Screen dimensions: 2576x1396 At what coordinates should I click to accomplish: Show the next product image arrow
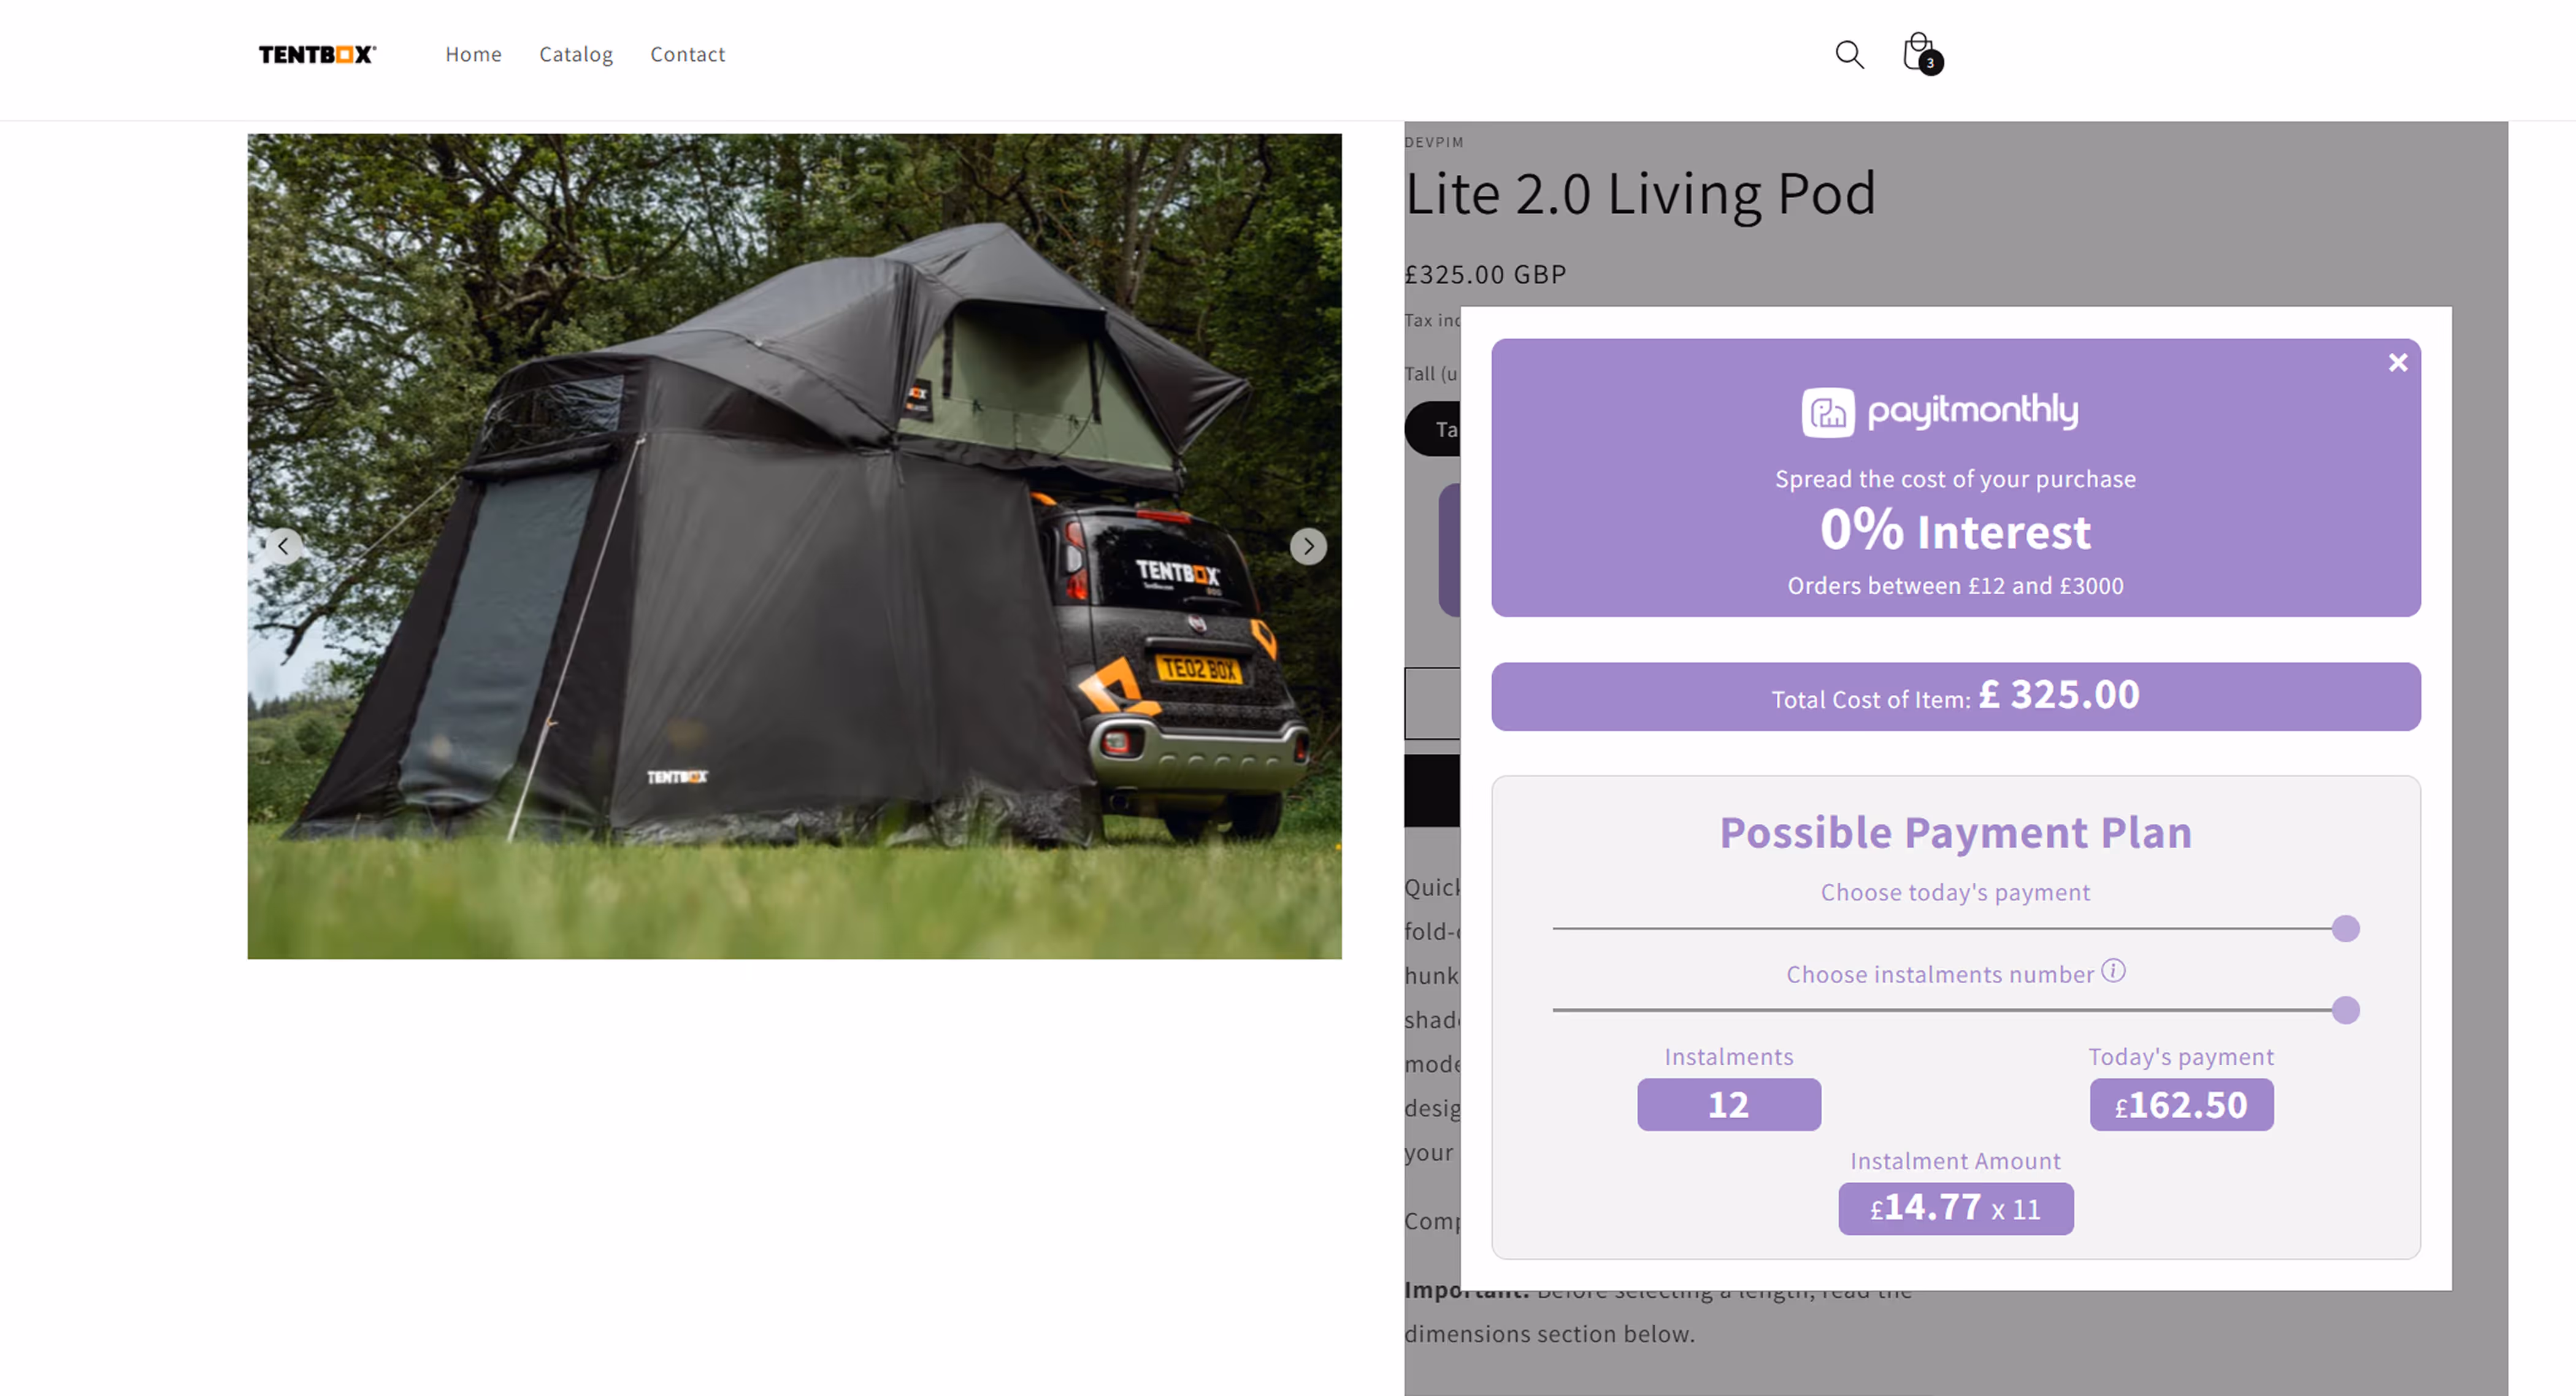1308,546
